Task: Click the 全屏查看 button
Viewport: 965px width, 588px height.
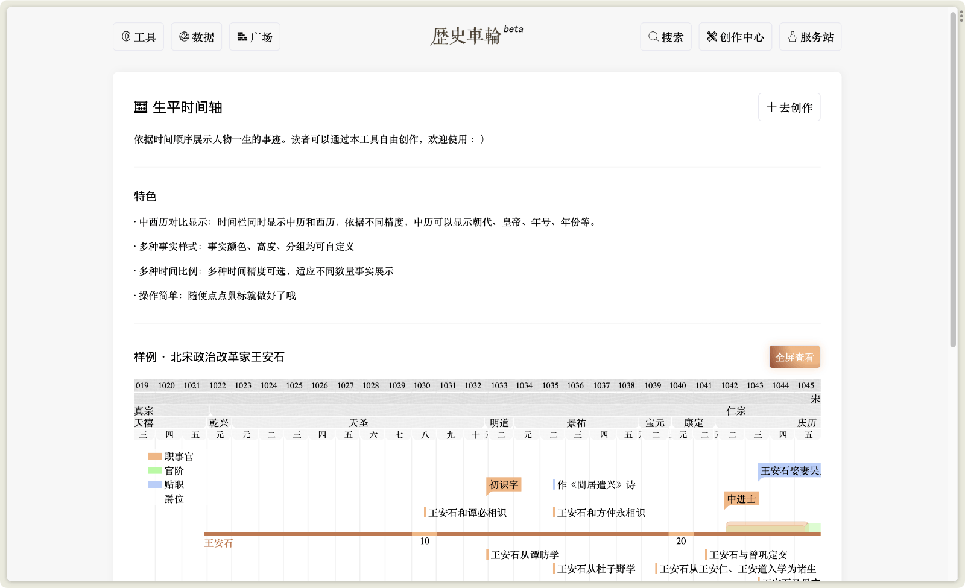Action: 794,356
